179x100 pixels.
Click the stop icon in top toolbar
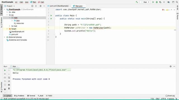[x=164, y=2]
